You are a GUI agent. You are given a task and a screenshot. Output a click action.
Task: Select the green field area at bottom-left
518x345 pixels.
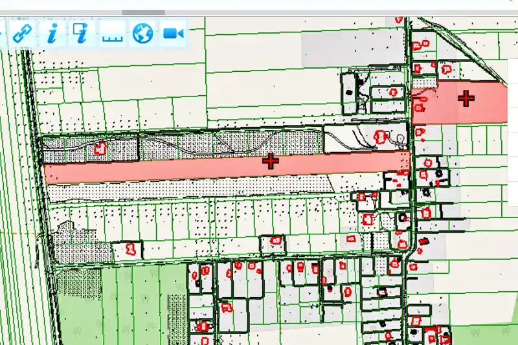pos(123,304)
